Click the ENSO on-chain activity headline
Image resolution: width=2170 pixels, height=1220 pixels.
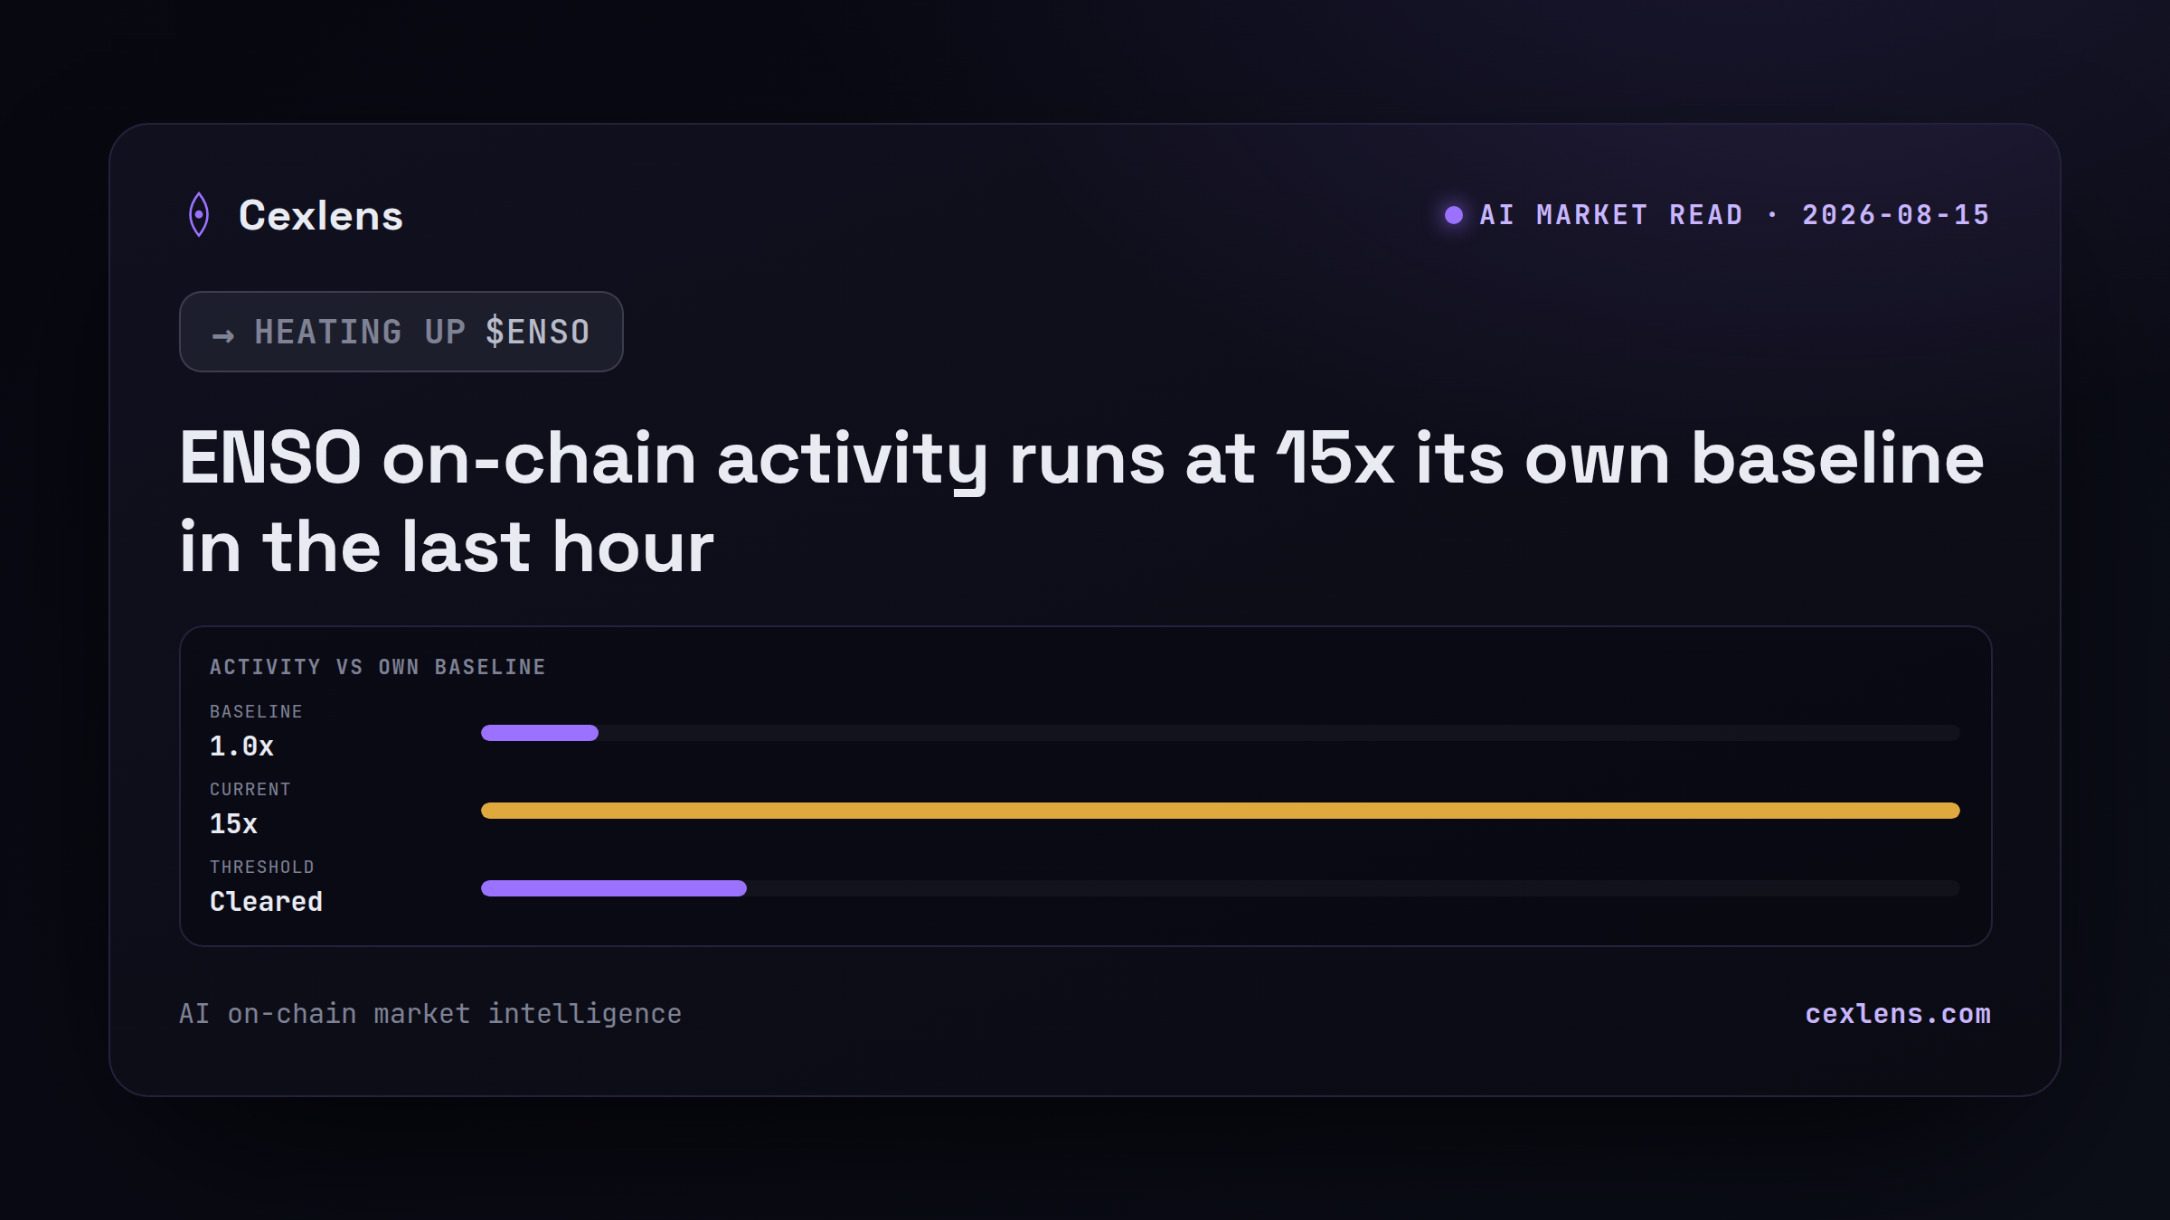(1081, 502)
